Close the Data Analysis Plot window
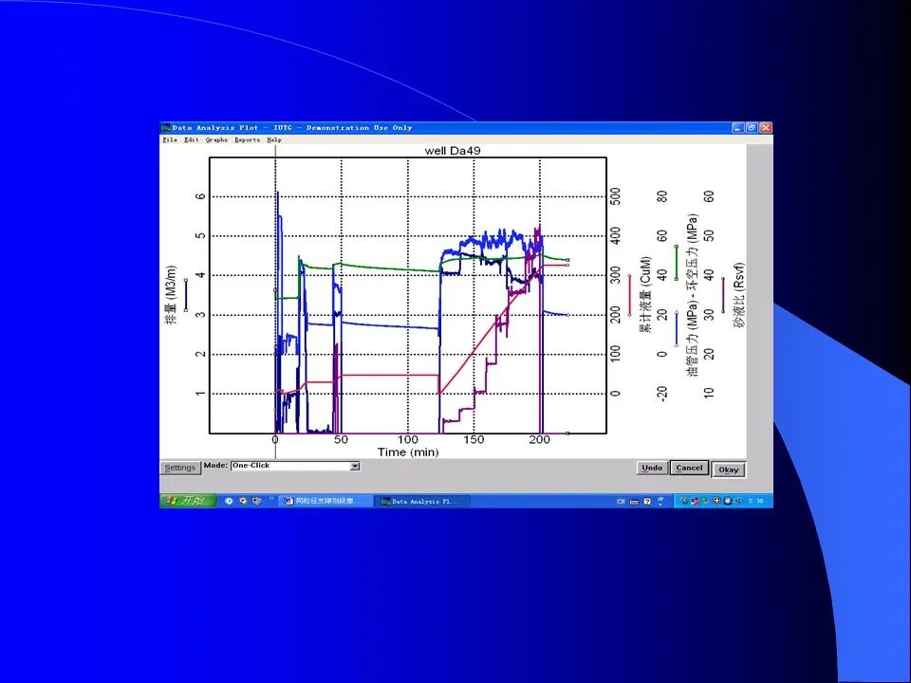Screen dimensions: 911x683 click(766, 128)
